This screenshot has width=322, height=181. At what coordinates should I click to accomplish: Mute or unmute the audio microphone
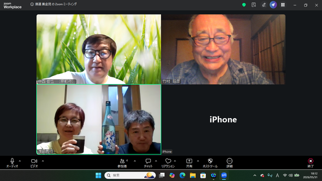[12, 163]
